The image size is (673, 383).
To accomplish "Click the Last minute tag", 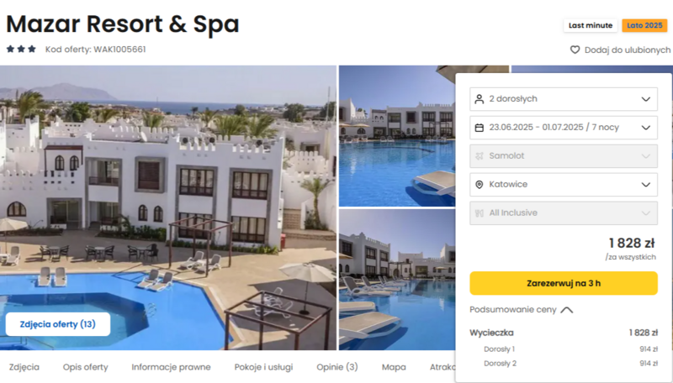I will pos(591,25).
